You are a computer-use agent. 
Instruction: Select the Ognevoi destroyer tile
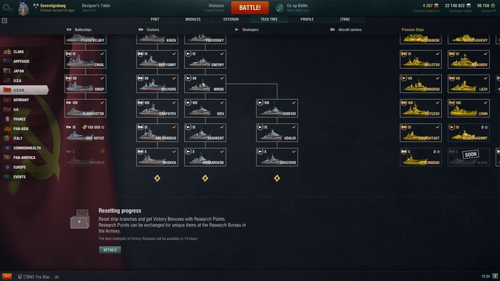277,108
